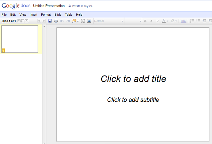This screenshot has height=144, width=212.
Task: Go to previous slide arrow
Action: pyautogui.click(x=39, y=21)
